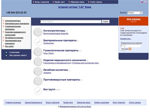The height and width of the screenshot is (112, 150).
Task: Open О магазине page link
Action: [14, 52]
